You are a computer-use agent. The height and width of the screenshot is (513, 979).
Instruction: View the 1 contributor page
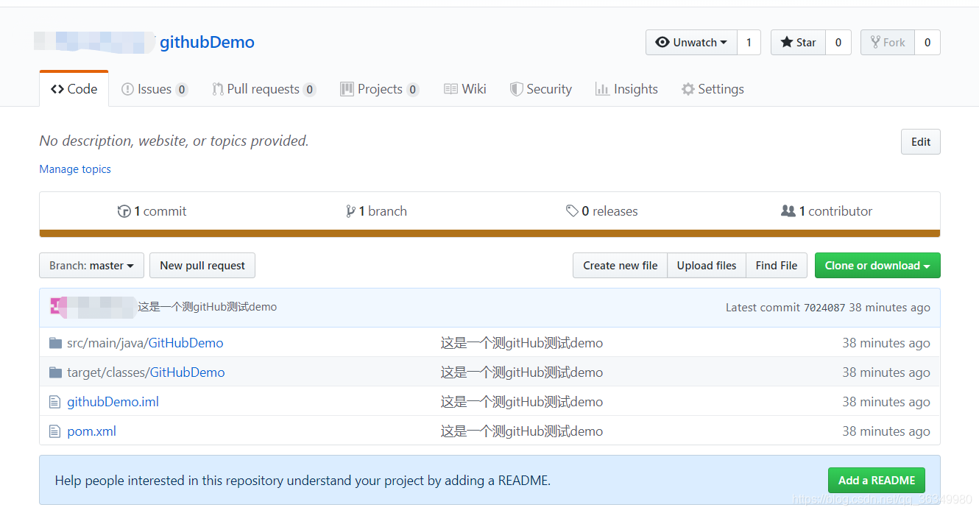pos(827,211)
